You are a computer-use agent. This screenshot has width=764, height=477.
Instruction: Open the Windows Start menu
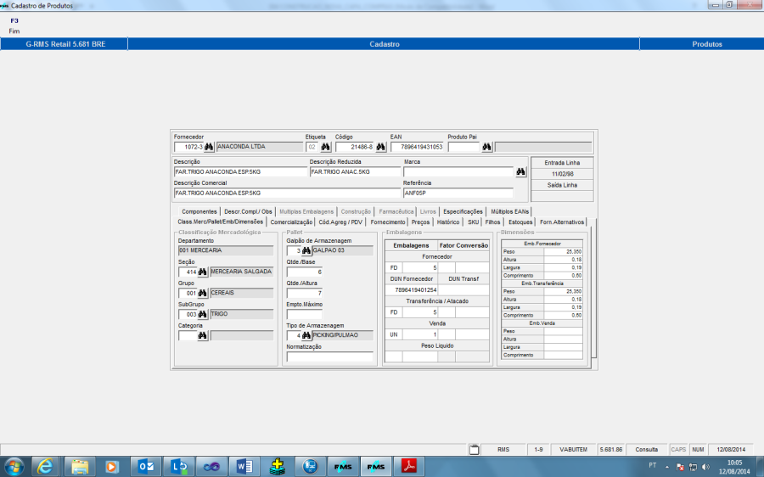(x=14, y=467)
